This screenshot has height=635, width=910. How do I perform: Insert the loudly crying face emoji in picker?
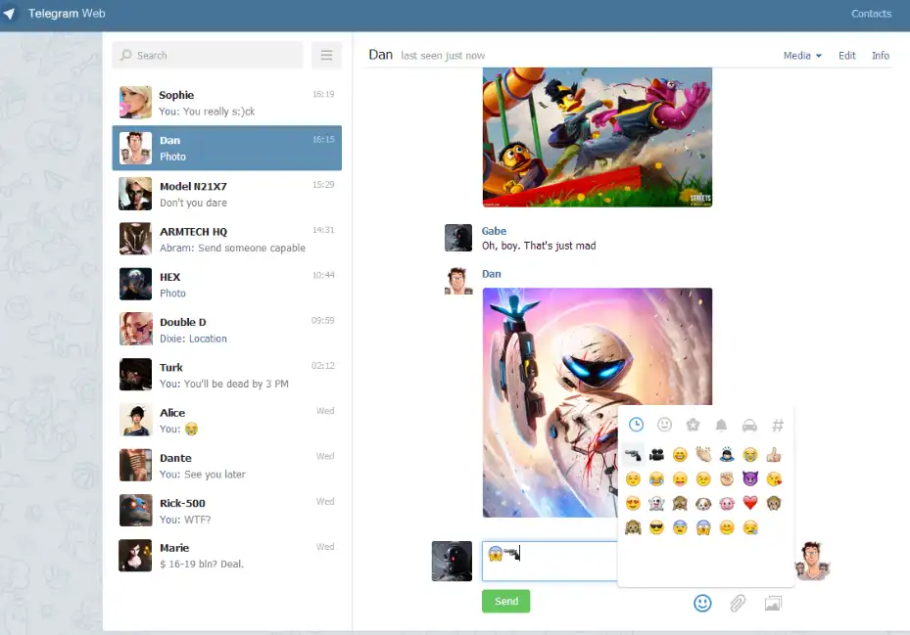tap(750, 455)
